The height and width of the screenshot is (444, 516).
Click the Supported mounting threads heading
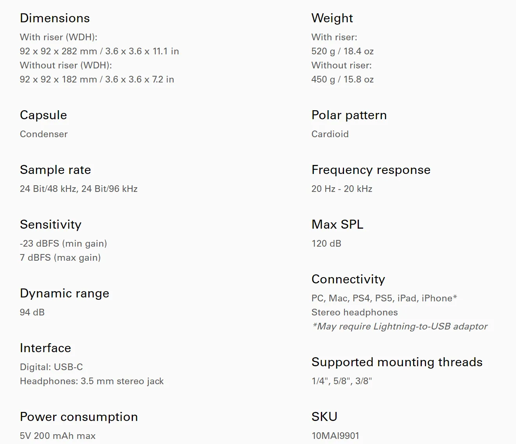(397, 362)
